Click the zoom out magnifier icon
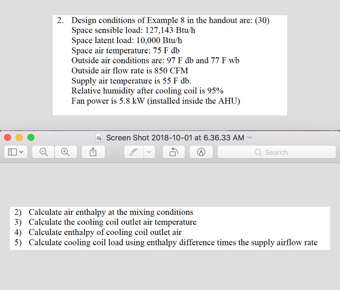Screen dimensions: 340x290 [43, 152]
